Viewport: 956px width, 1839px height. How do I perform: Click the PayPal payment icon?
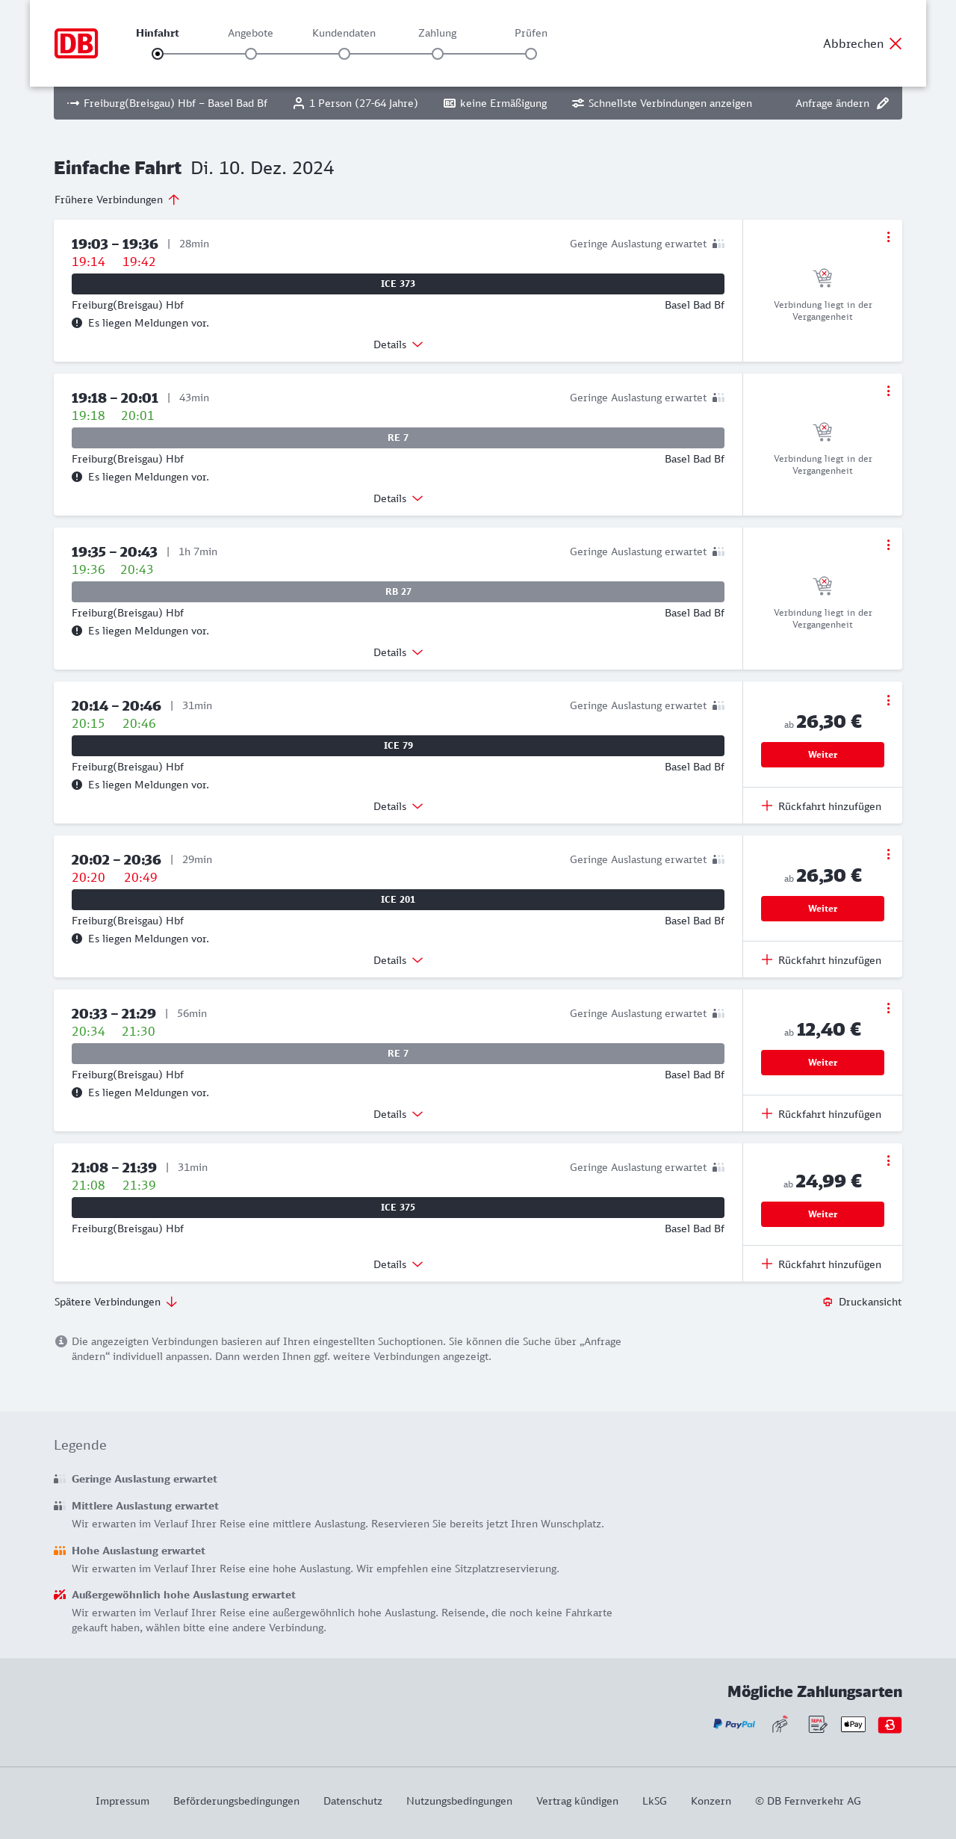point(734,1724)
